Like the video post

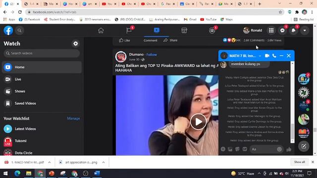pos(124,41)
